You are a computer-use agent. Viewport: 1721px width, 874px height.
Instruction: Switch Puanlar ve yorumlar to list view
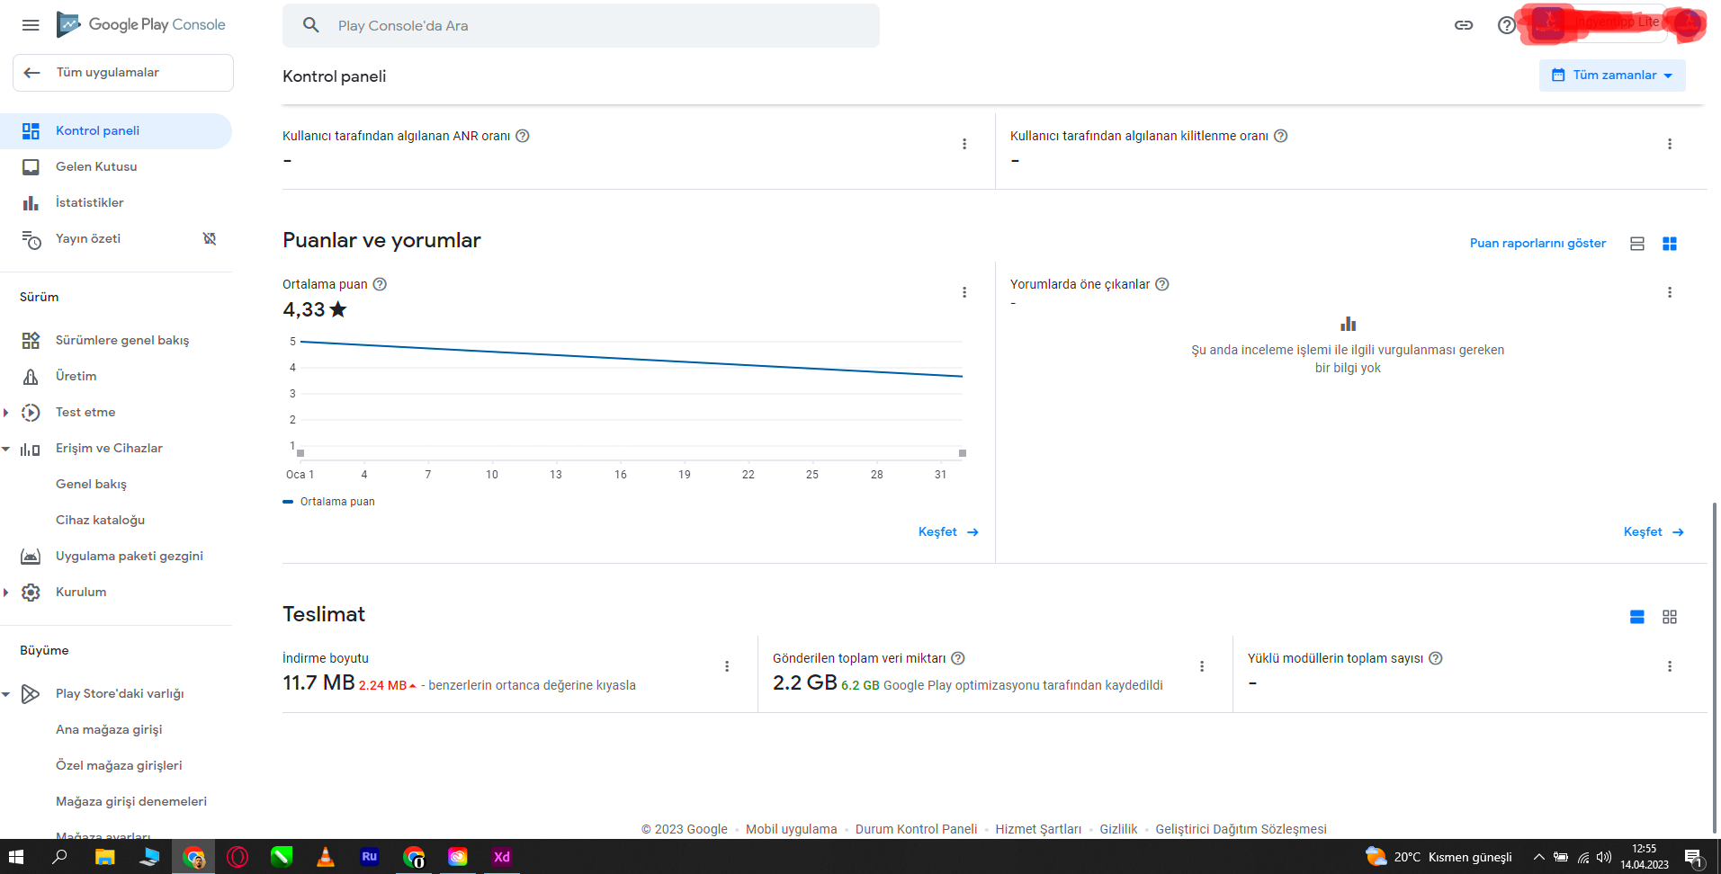[1637, 244]
